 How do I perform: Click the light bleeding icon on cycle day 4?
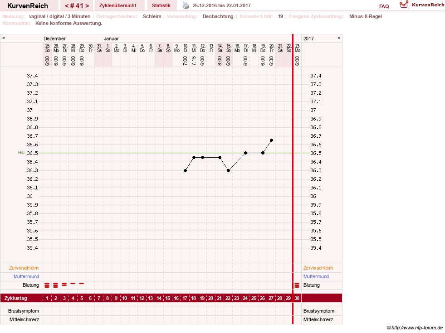click(73, 284)
